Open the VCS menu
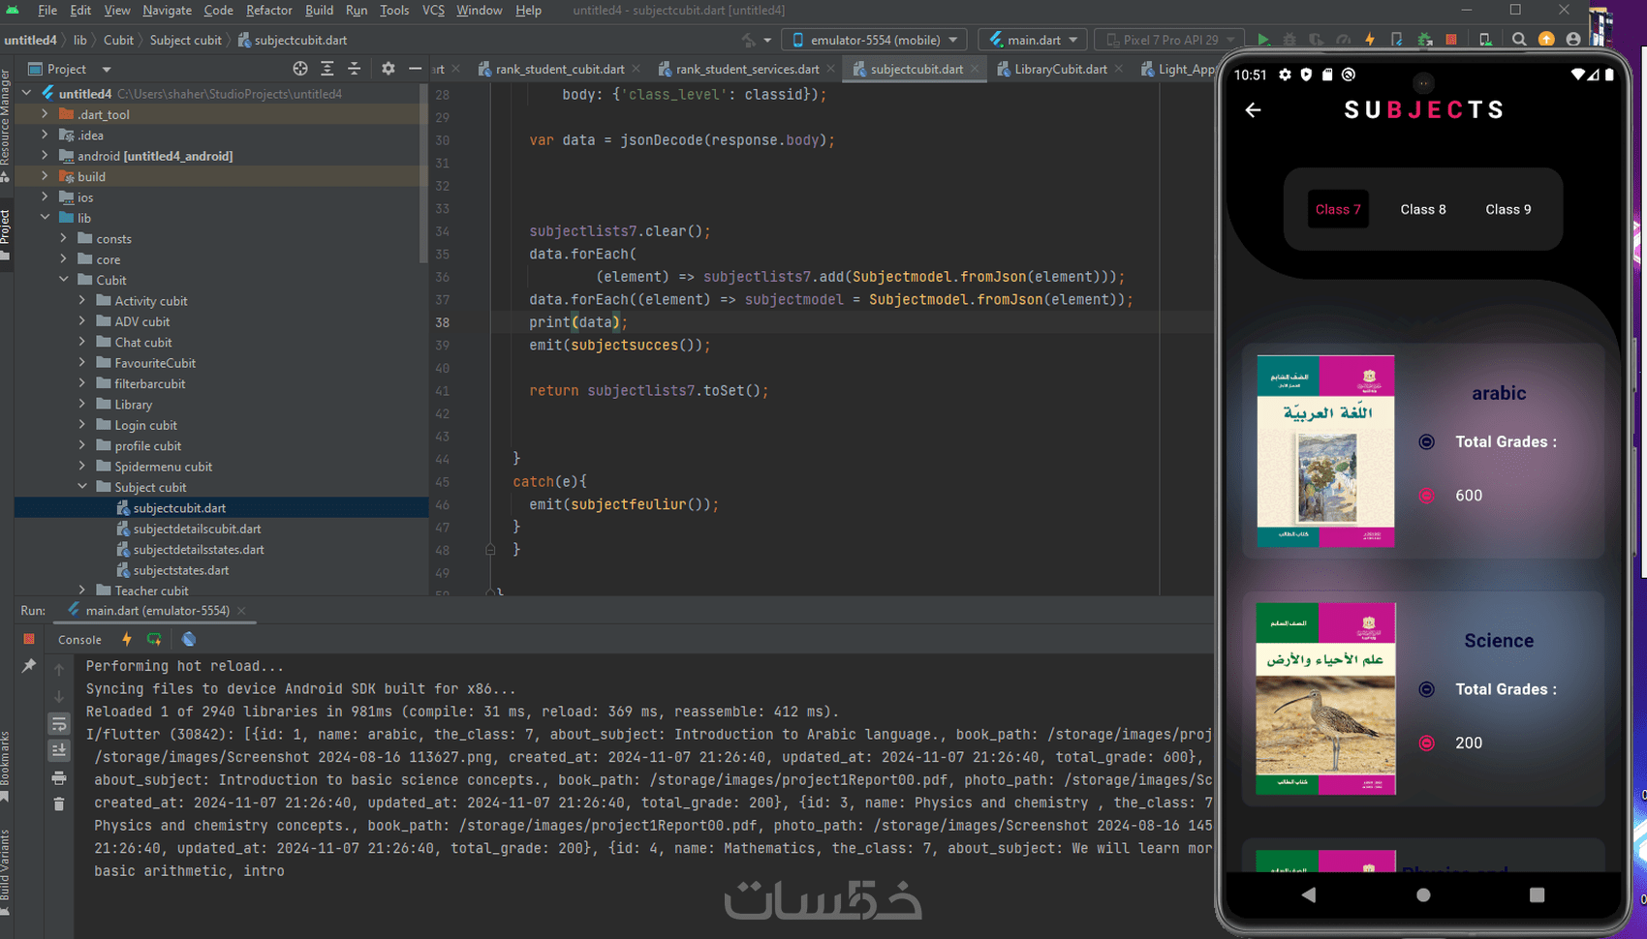This screenshot has height=939, width=1647. pyautogui.click(x=433, y=10)
